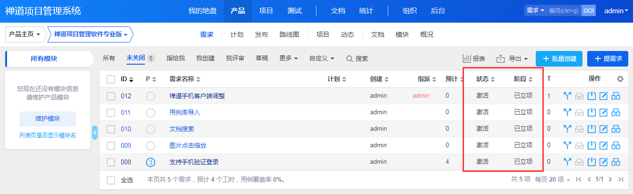
Task: Click the create case icon for story 011
Action: pyautogui.click(x=616, y=112)
